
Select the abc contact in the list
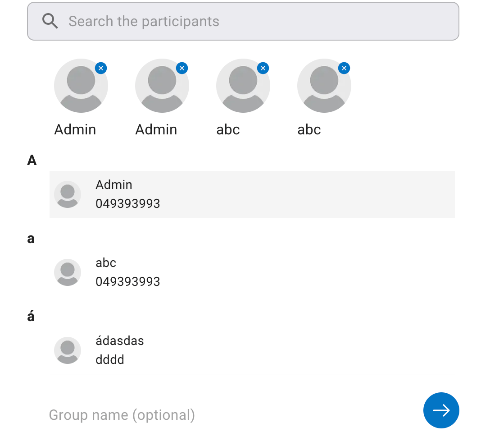[252, 272]
